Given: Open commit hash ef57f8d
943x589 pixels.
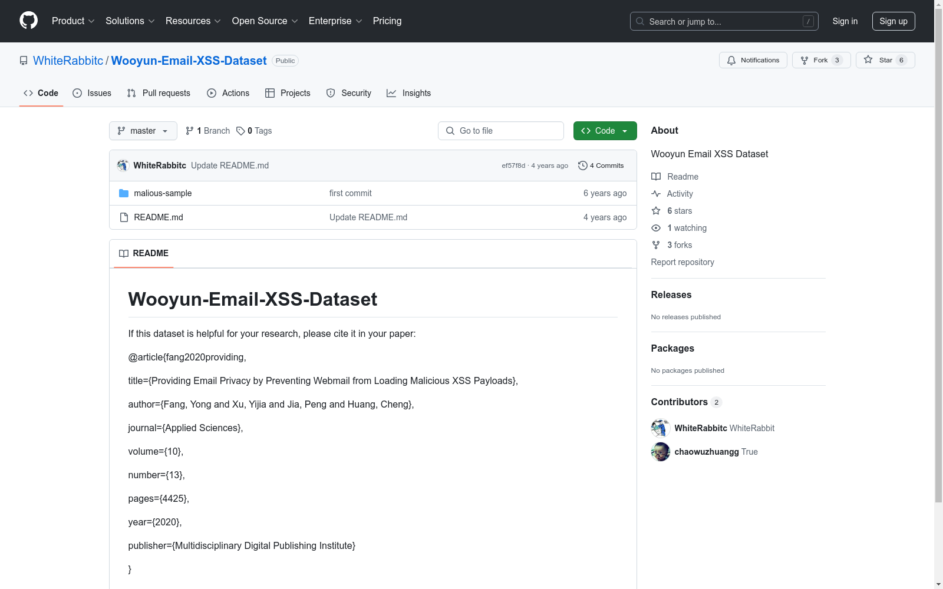Looking at the screenshot, I should click(x=513, y=166).
